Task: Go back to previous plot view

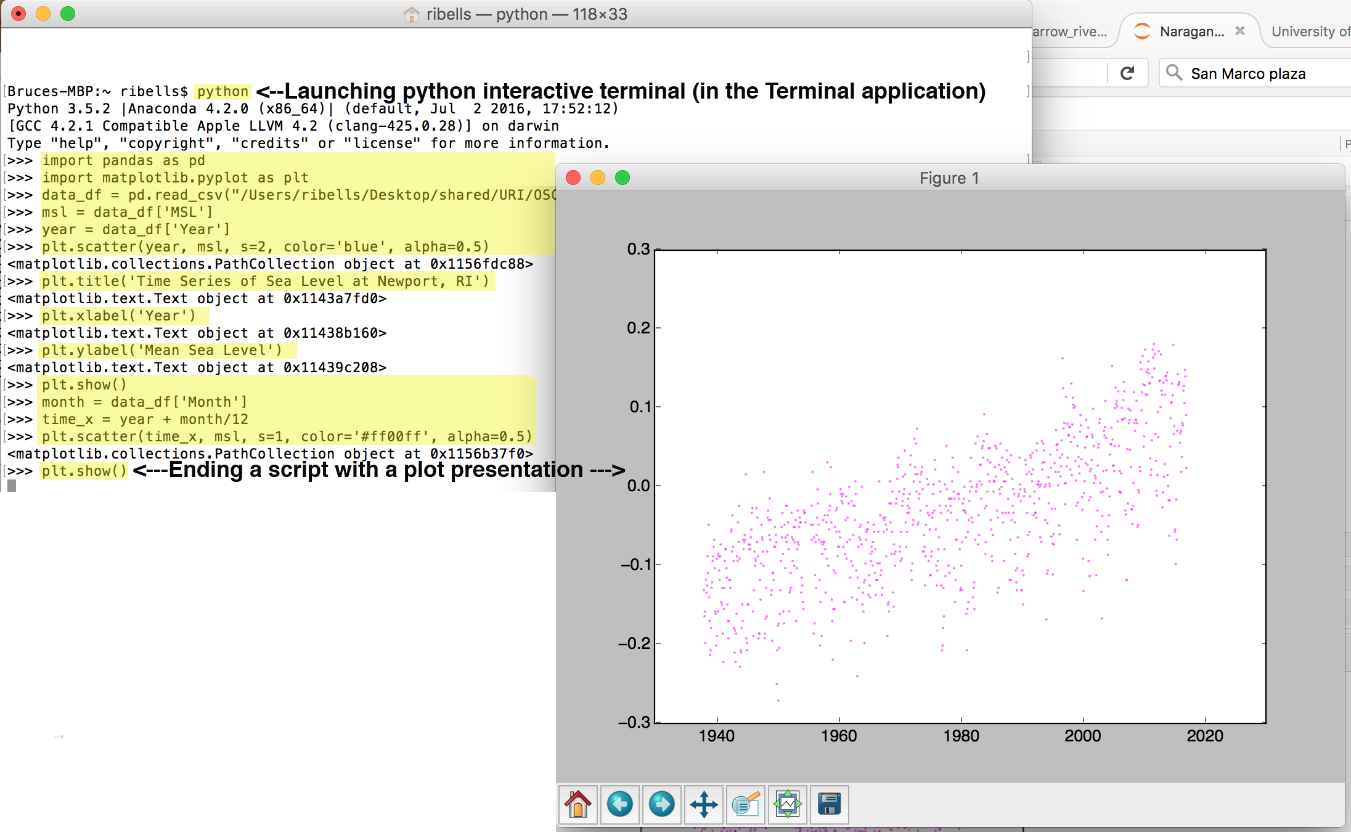Action: click(x=619, y=804)
